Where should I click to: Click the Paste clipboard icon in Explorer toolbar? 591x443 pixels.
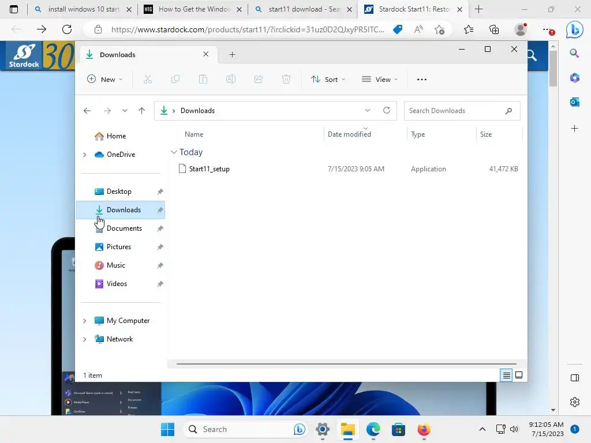tap(203, 80)
